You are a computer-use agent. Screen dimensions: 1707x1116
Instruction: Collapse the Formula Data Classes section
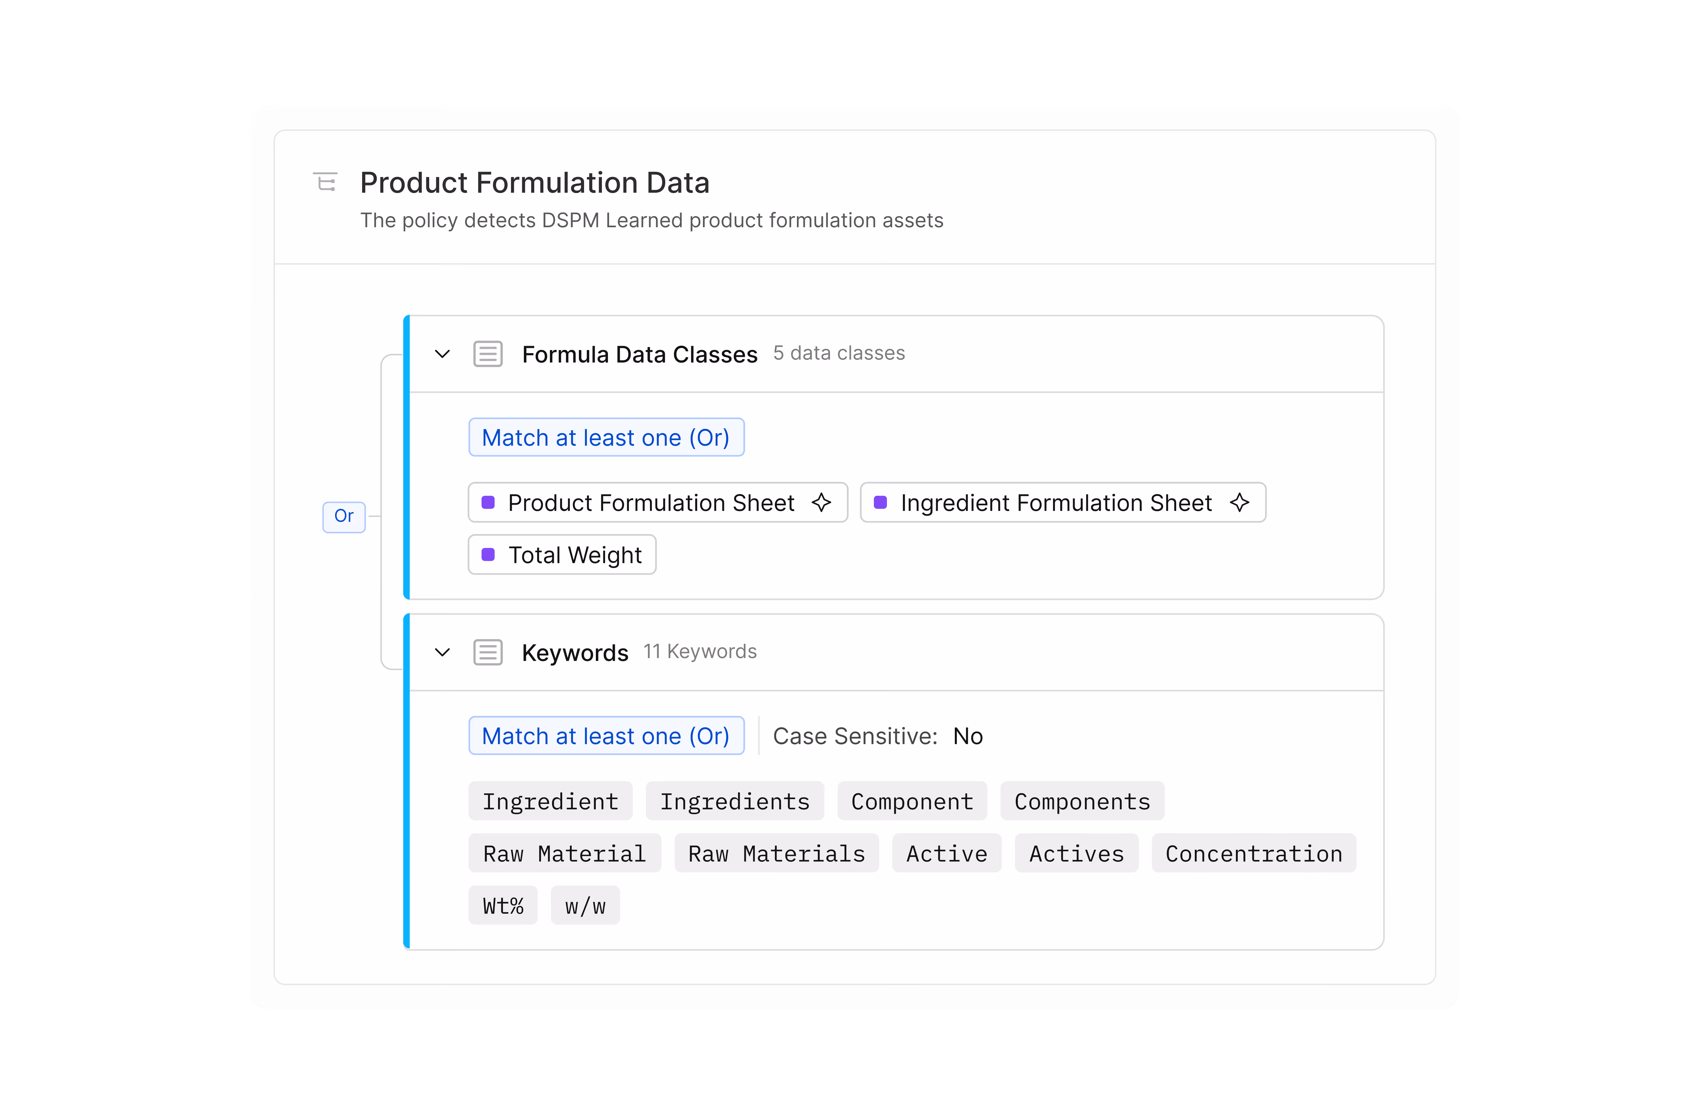[x=442, y=354]
